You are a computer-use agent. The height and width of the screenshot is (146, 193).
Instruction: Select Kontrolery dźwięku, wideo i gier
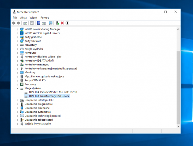point(43,57)
